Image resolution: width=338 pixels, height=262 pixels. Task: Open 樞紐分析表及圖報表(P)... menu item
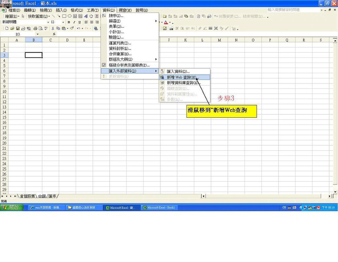click(130, 65)
